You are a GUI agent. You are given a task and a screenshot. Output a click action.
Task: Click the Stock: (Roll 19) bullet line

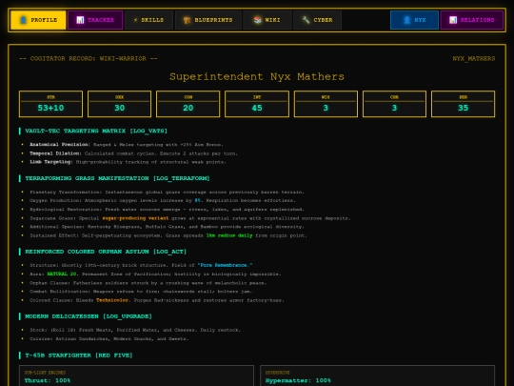click(135, 330)
